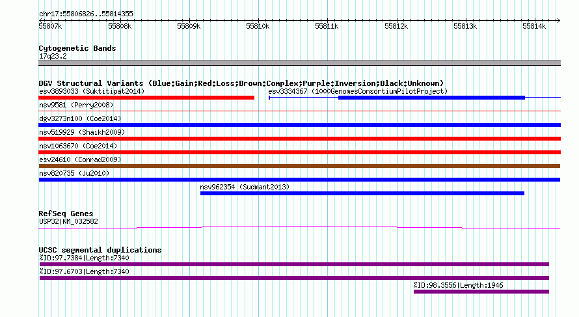Screen dimensions: 579x317
Task: Select the short purple bar under %ID:98.3556
Action: tap(481, 292)
